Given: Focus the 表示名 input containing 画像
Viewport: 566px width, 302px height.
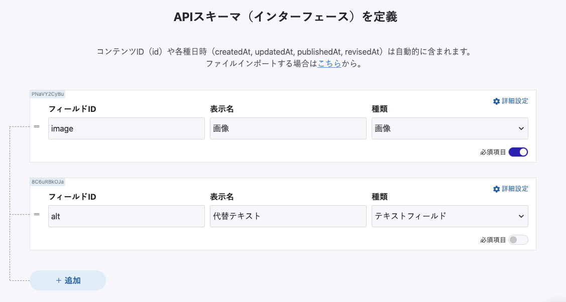Looking at the screenshot, I should click(x=288, y=128).
